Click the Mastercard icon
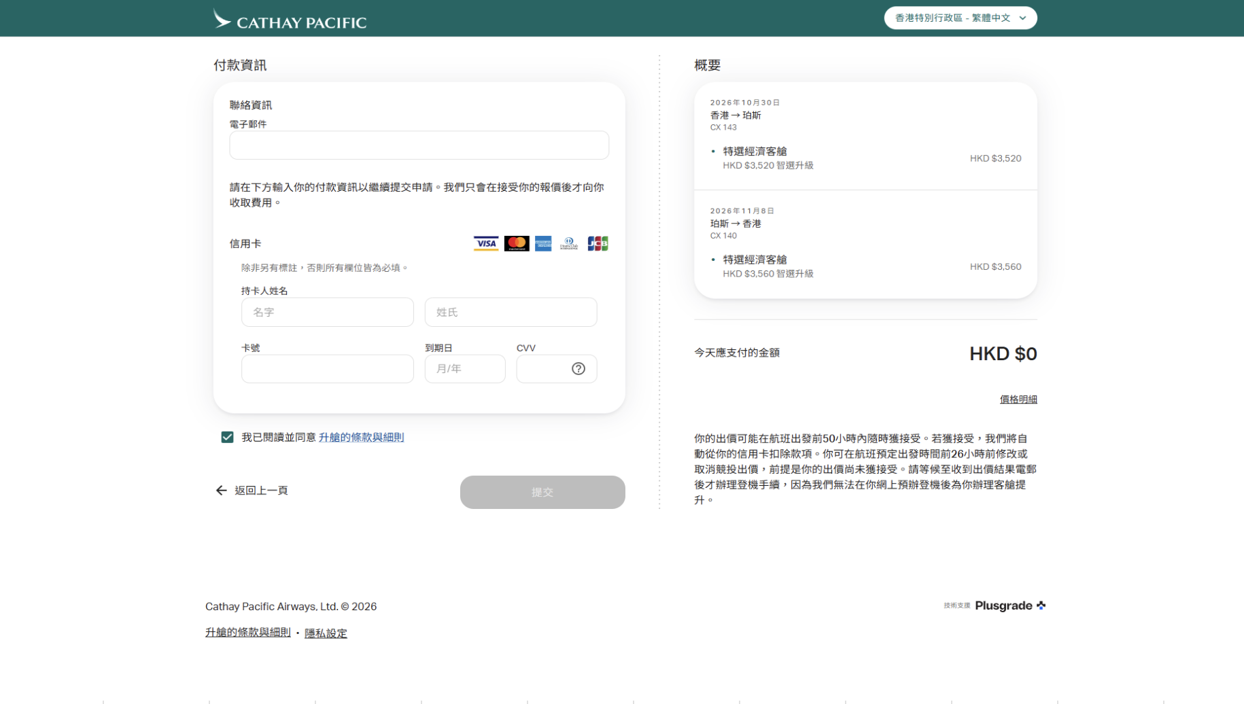The image size is (1244, 704). coord(517,243)
